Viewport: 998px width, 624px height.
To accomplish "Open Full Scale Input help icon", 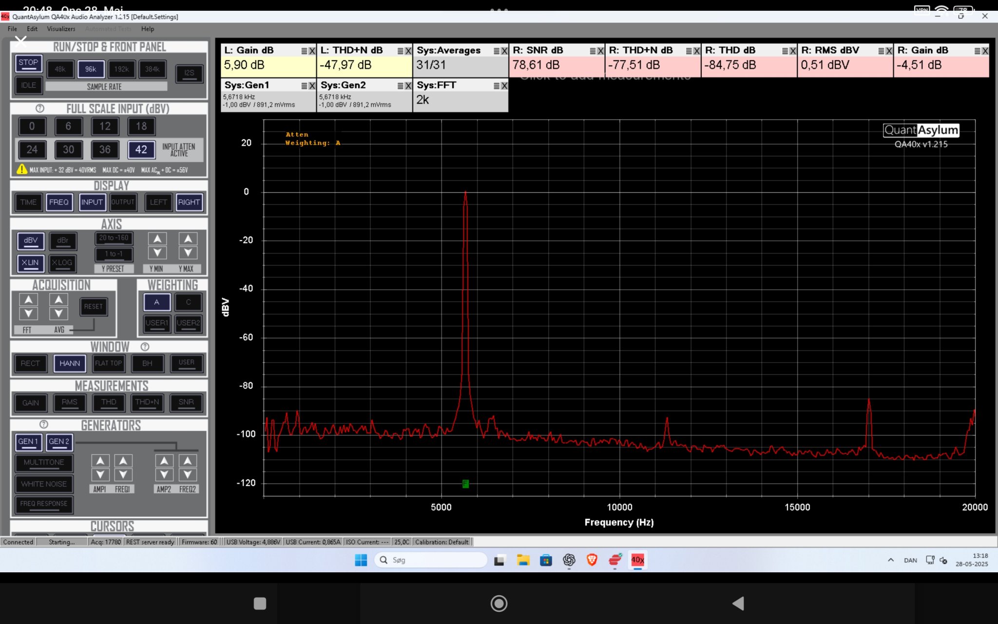I will coord(40,108).
